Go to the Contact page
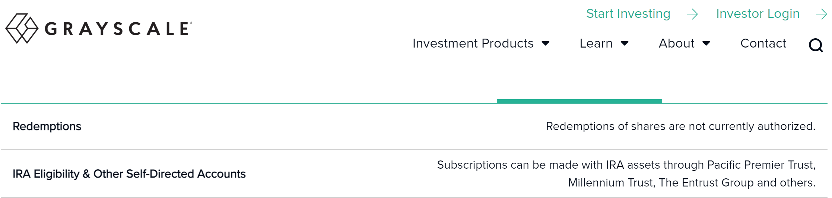 [x=763, y=43]
